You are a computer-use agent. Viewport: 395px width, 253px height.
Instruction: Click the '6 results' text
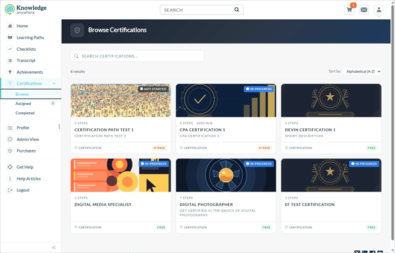[78, 71]
